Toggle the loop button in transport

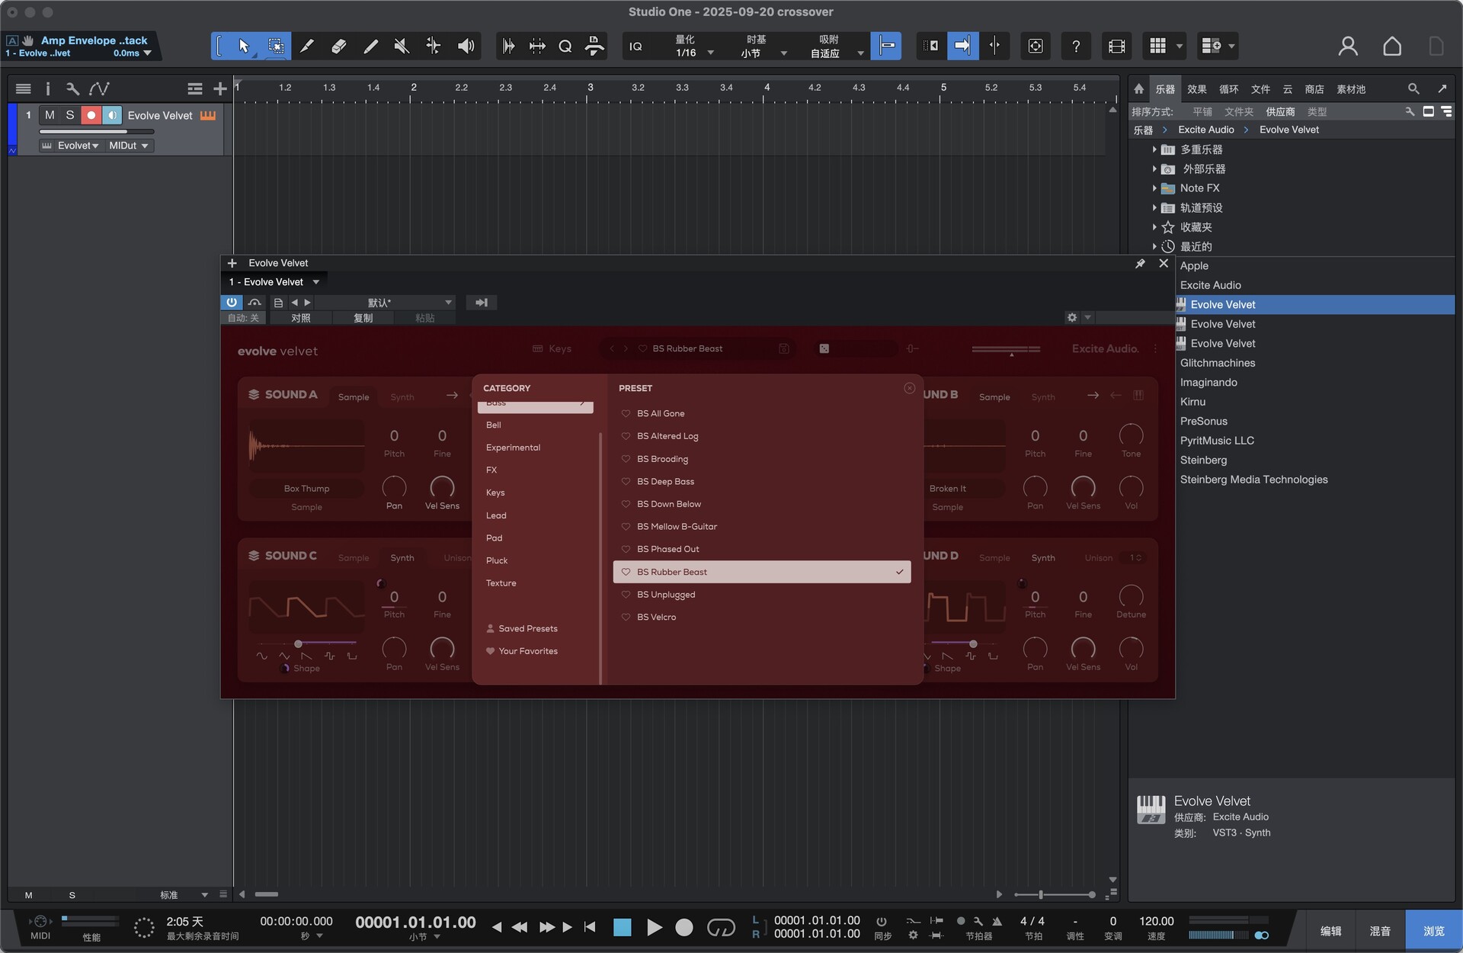point(721,928)
